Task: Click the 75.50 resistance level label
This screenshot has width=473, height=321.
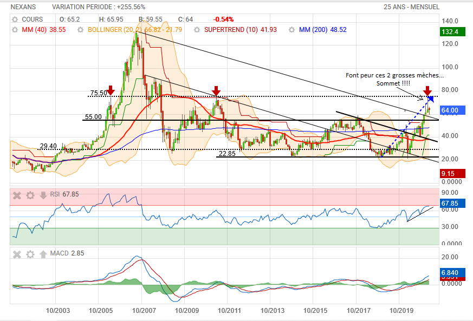Action: (x=99, y=93)
